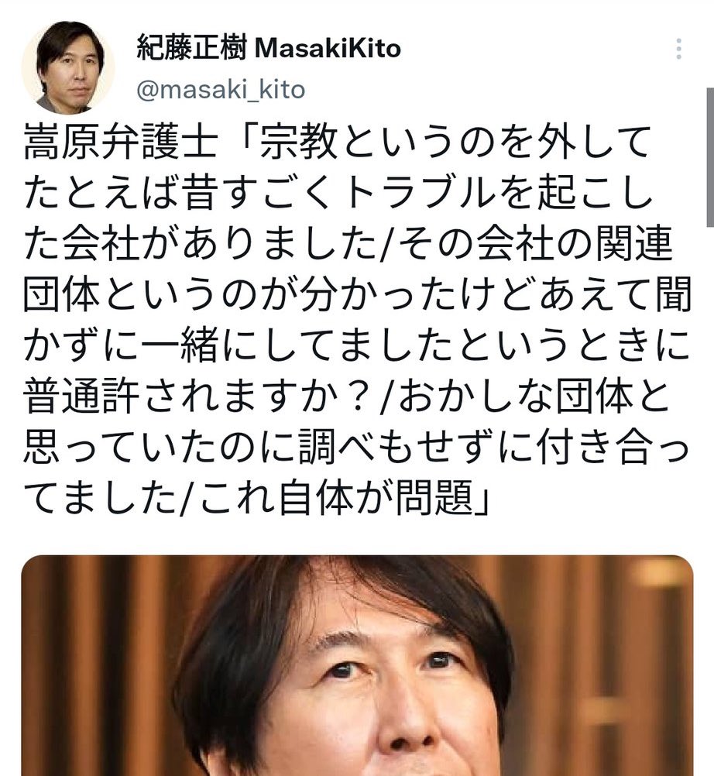Click the MasakiKito name text
Screen dimensions: 714x776
pos(327,49)
